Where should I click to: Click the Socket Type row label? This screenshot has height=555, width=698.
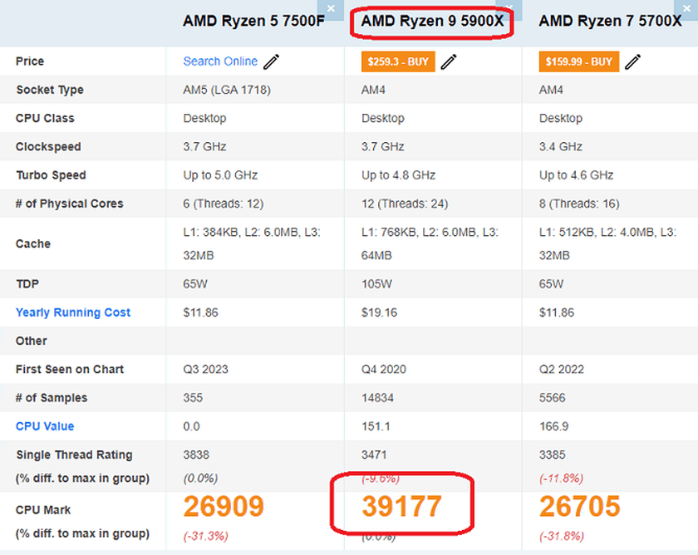tap(50, 90)
